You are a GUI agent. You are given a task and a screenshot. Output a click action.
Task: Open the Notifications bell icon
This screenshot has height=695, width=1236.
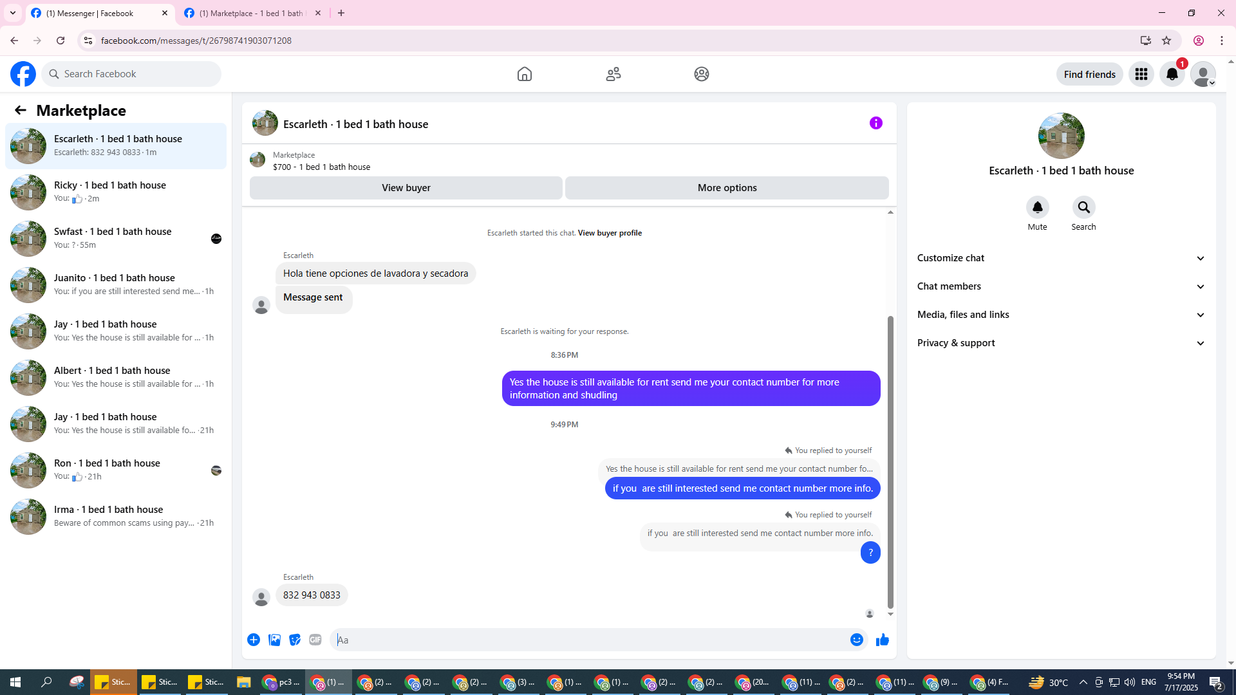(1172, 74)
